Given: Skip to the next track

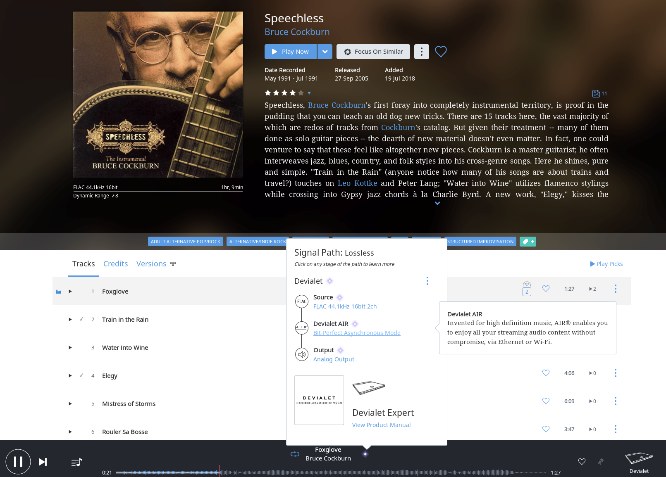Looking at the screenshot, I should point(43,462).
